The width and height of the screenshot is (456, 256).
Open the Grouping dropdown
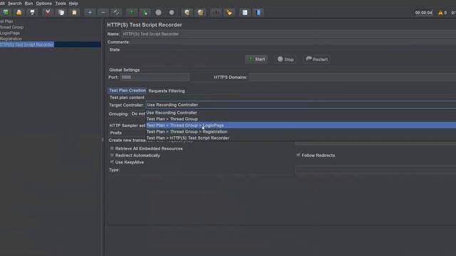138,114
